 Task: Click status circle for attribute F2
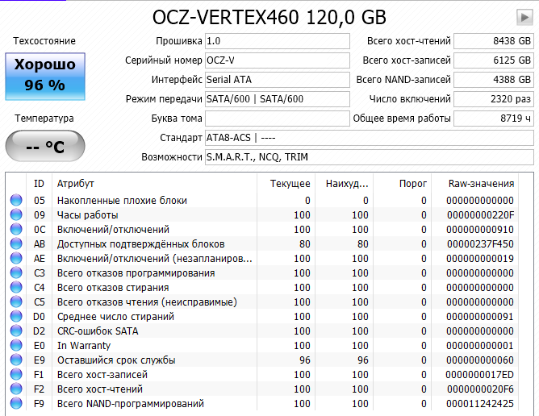coord(16,389)
